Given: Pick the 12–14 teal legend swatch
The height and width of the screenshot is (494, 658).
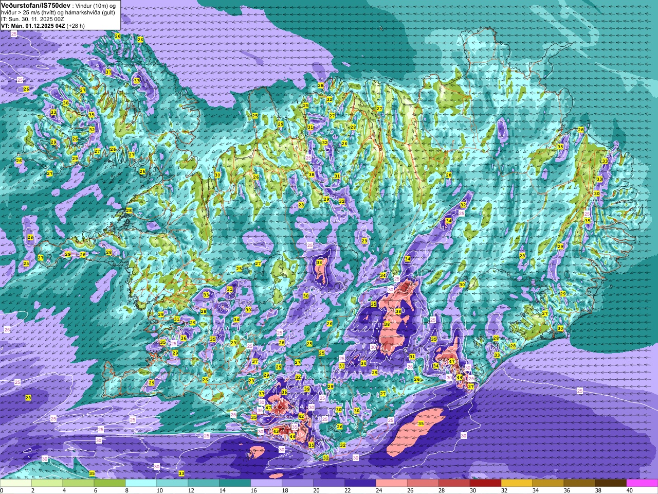Looking at the screenshot, I should tap(204, 483).
